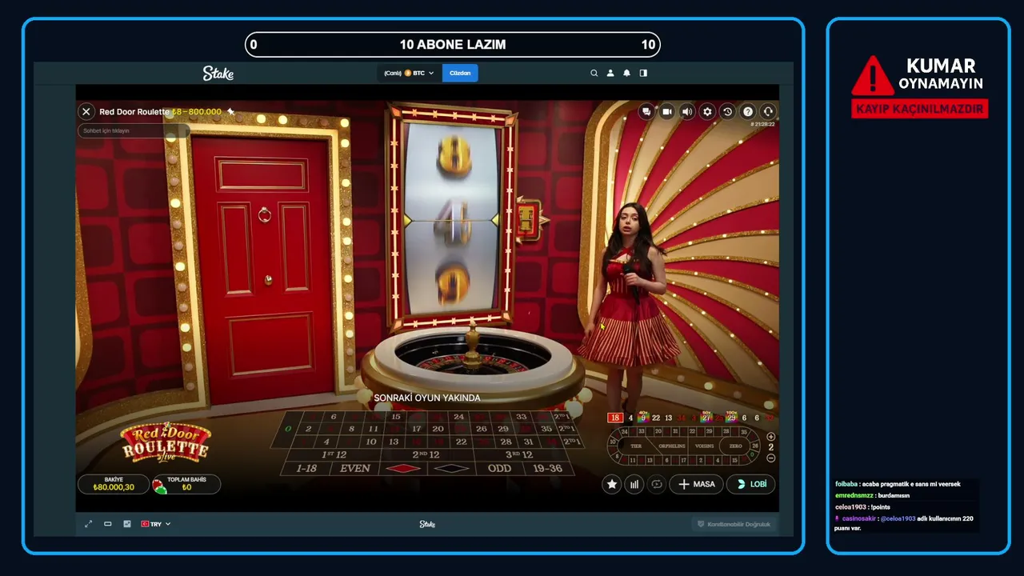Open the TRY currency dropdown

tap(156, 524)
